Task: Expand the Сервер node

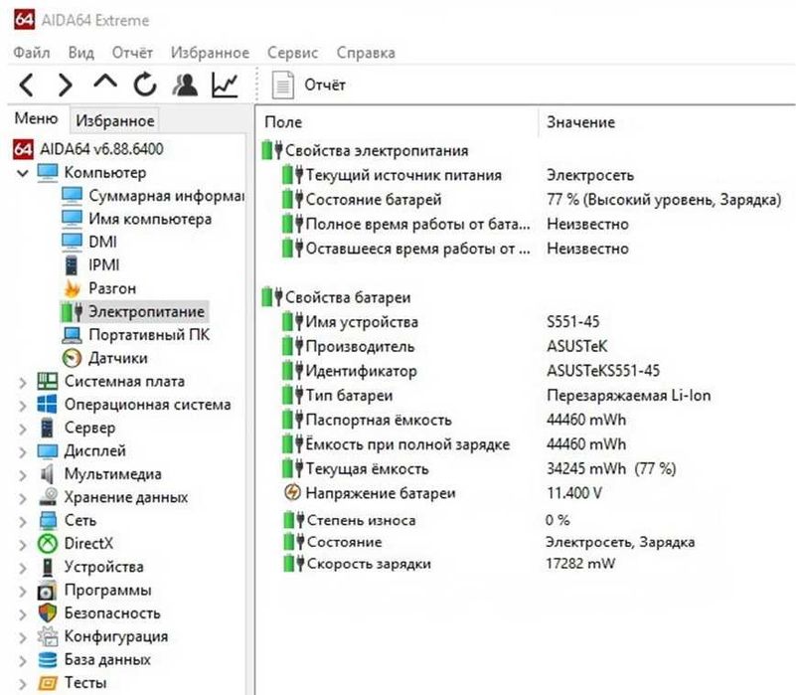Action: pos(23,429)
